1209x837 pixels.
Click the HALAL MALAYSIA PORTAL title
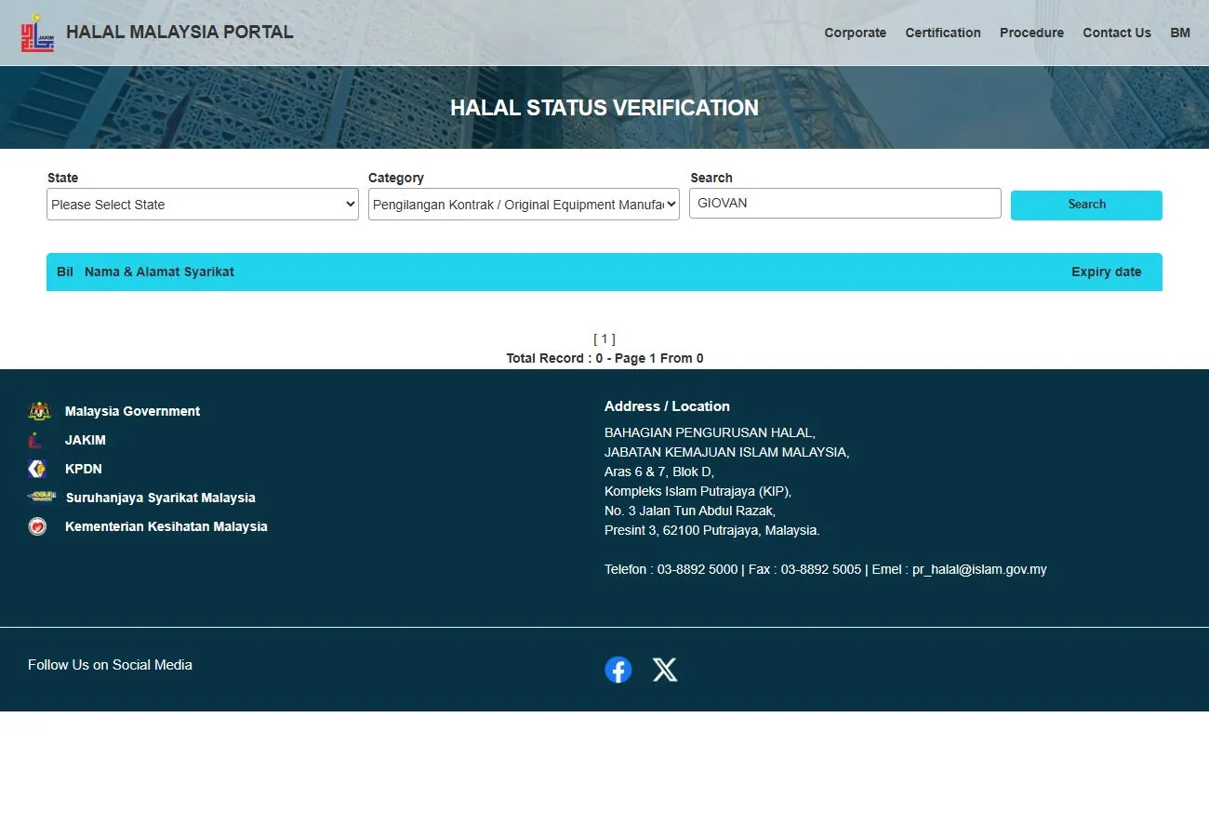click(x=179, y=32)
